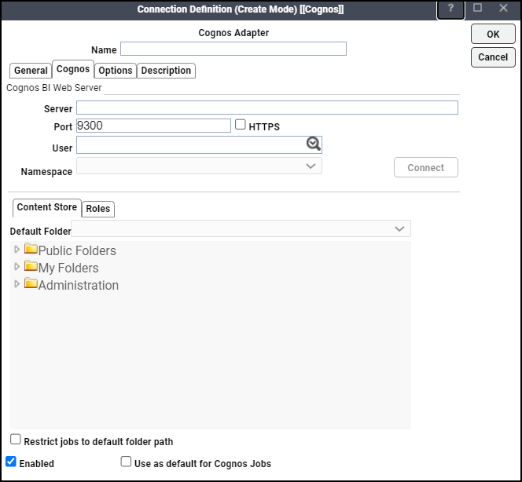Maximize the Connection Definition window
The width and height of the screenshot is (522, 482).
click(x=477, y=8)
